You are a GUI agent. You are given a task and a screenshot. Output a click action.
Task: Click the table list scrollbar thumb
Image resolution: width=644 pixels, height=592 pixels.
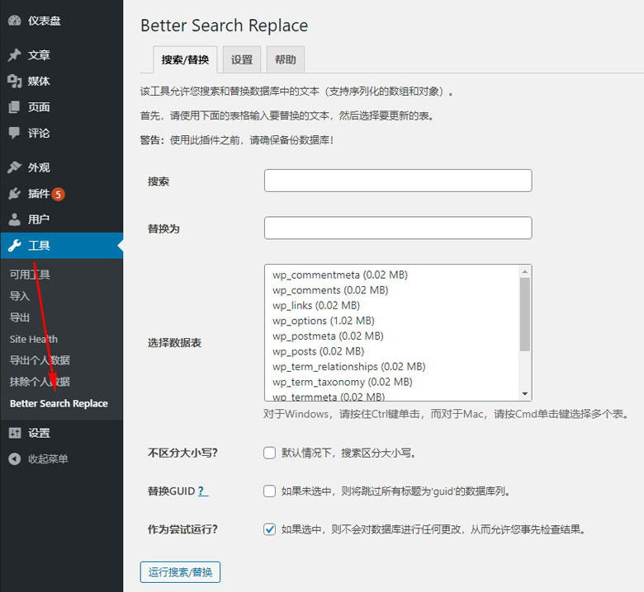click(525, 314)
